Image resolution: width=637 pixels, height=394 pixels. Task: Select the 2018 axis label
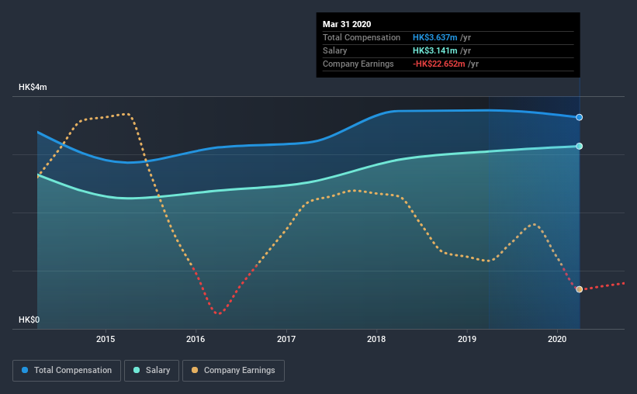pyautogui.click(x=376, y=339)
